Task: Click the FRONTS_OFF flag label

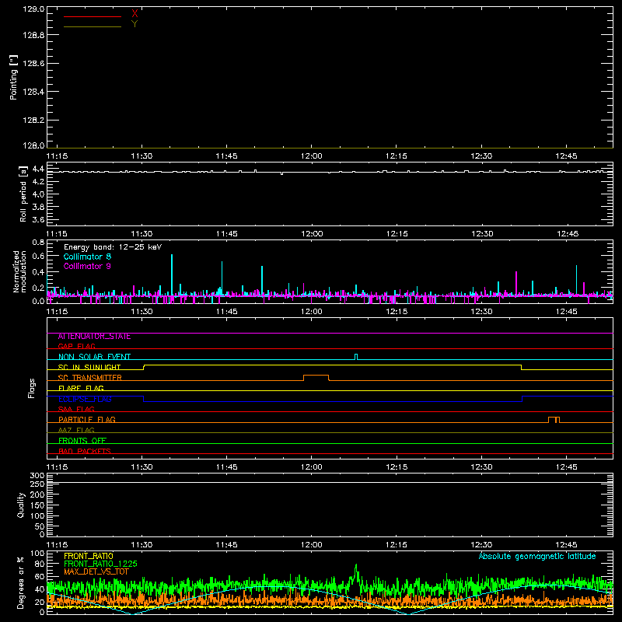Action: pyautogui.click(x=82, y=441)
